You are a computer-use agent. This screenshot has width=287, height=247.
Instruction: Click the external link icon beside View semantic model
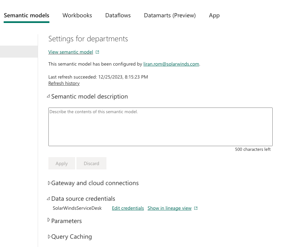[x=97, y=52]
